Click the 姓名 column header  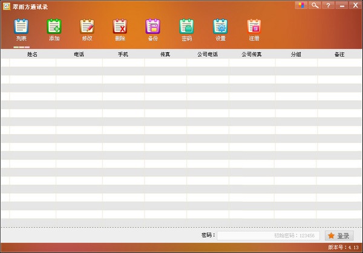tap(32, 54)
